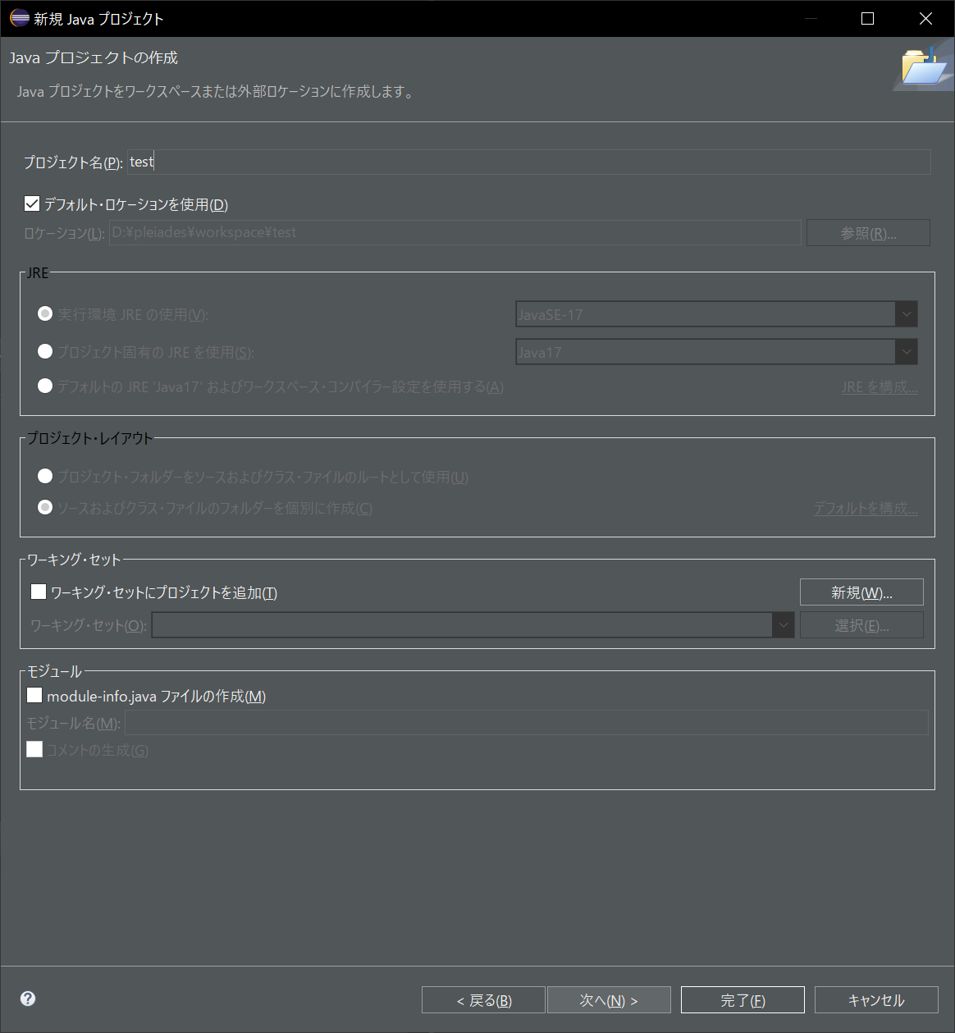The image size is (955, 1033).
Task: Select プロジェクト固有の JRE を使用
Action: click(x=45, y=351)
